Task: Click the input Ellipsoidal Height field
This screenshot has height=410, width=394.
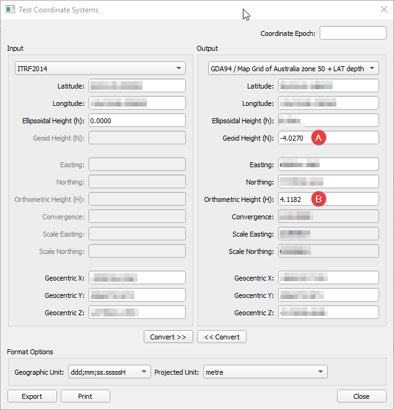Action: coord(137,121)
